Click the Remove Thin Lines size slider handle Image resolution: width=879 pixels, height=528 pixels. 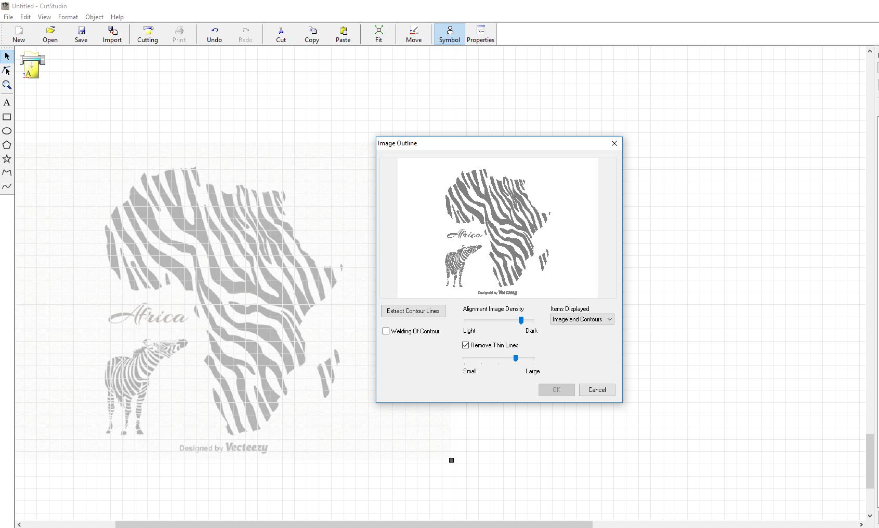click(x=516, y=358)
